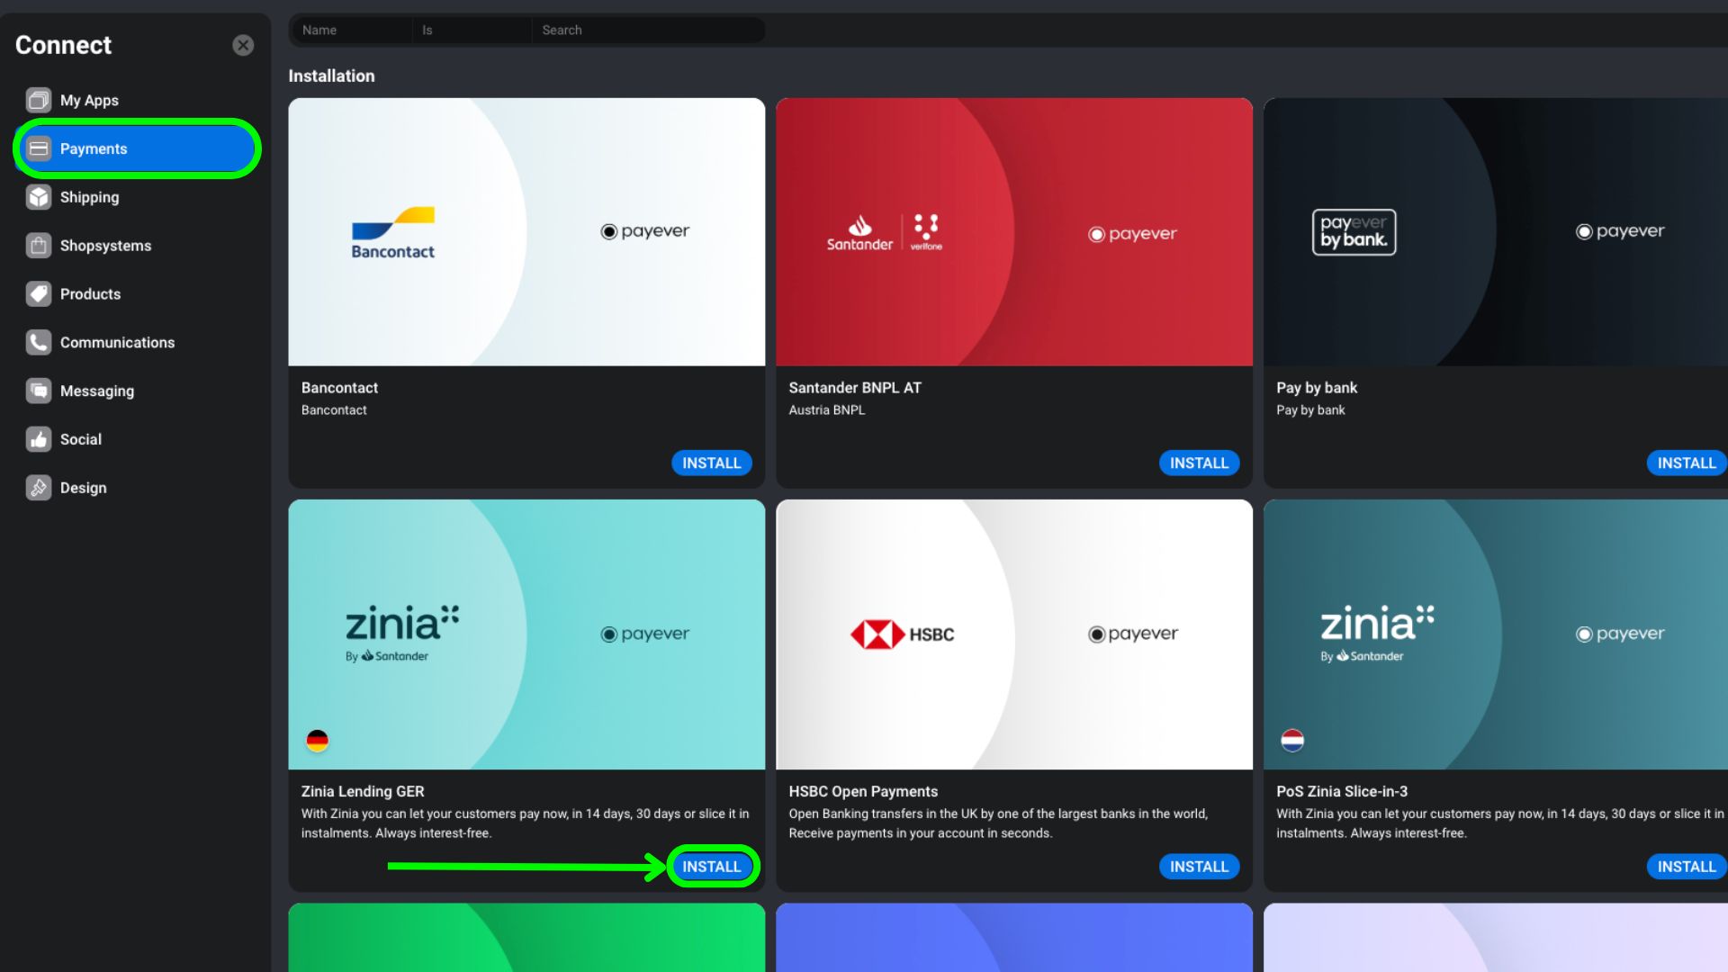The height and width of the screenshot is (972, 1728).
Task: Click the Shopsystems bag icon
Action: click(39, 245)
